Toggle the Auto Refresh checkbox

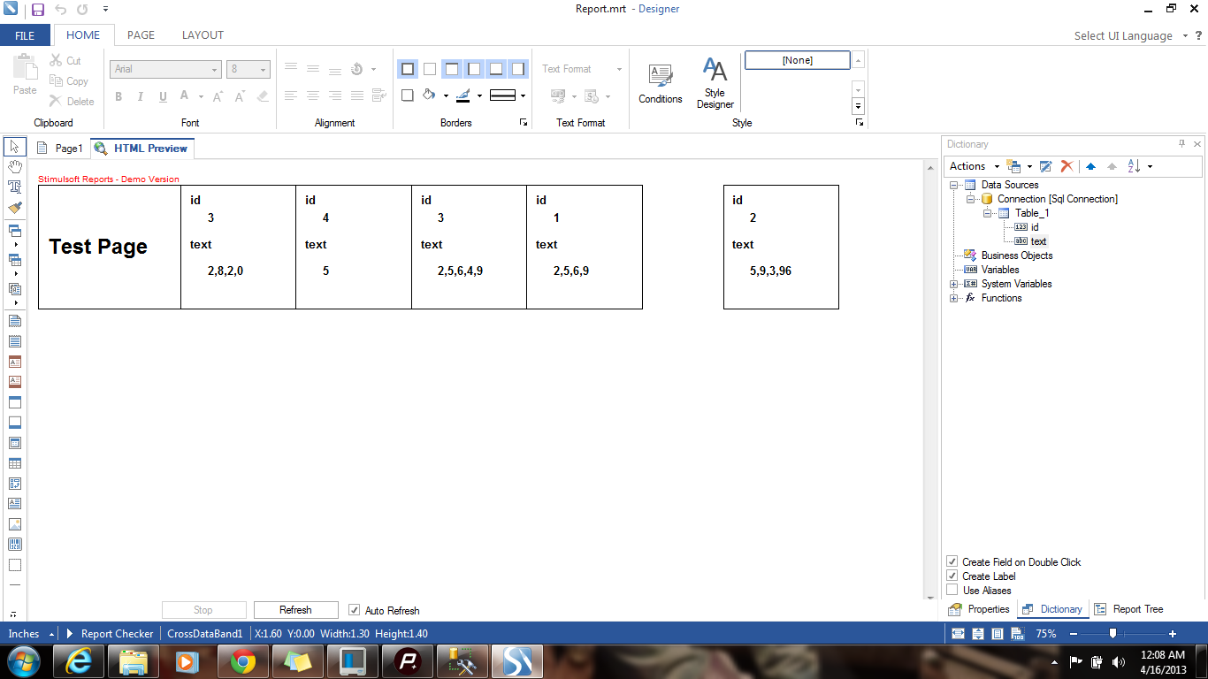(x=355, y=610)
